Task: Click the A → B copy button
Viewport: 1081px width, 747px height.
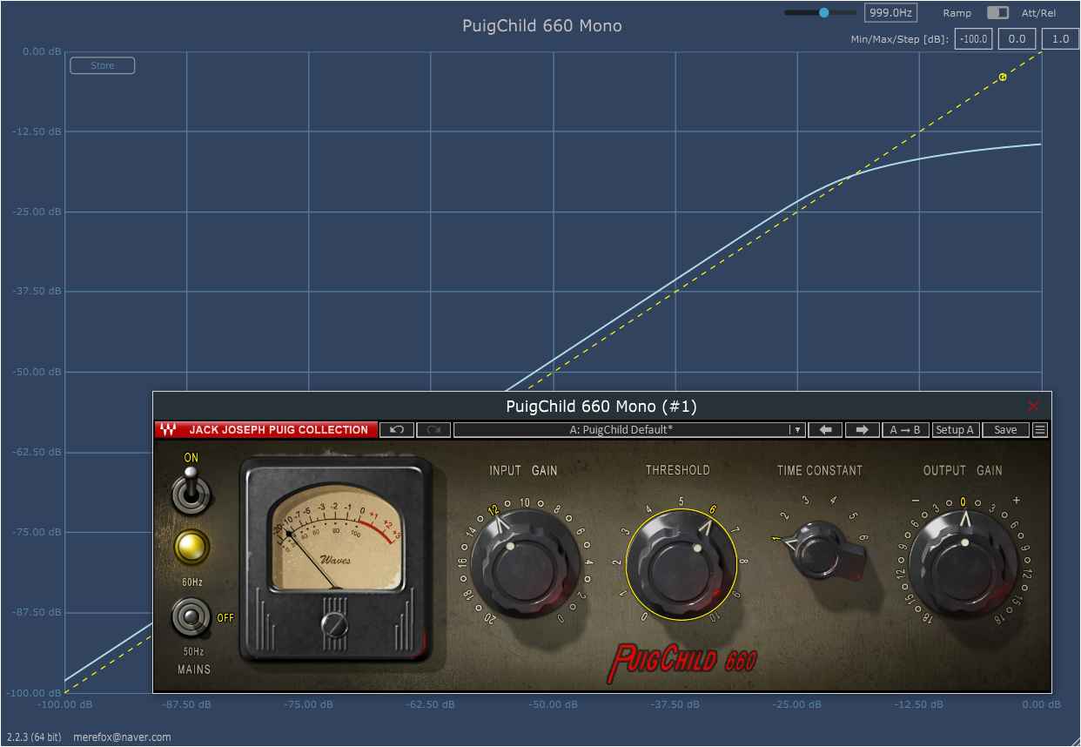Action: coord(905,430)
